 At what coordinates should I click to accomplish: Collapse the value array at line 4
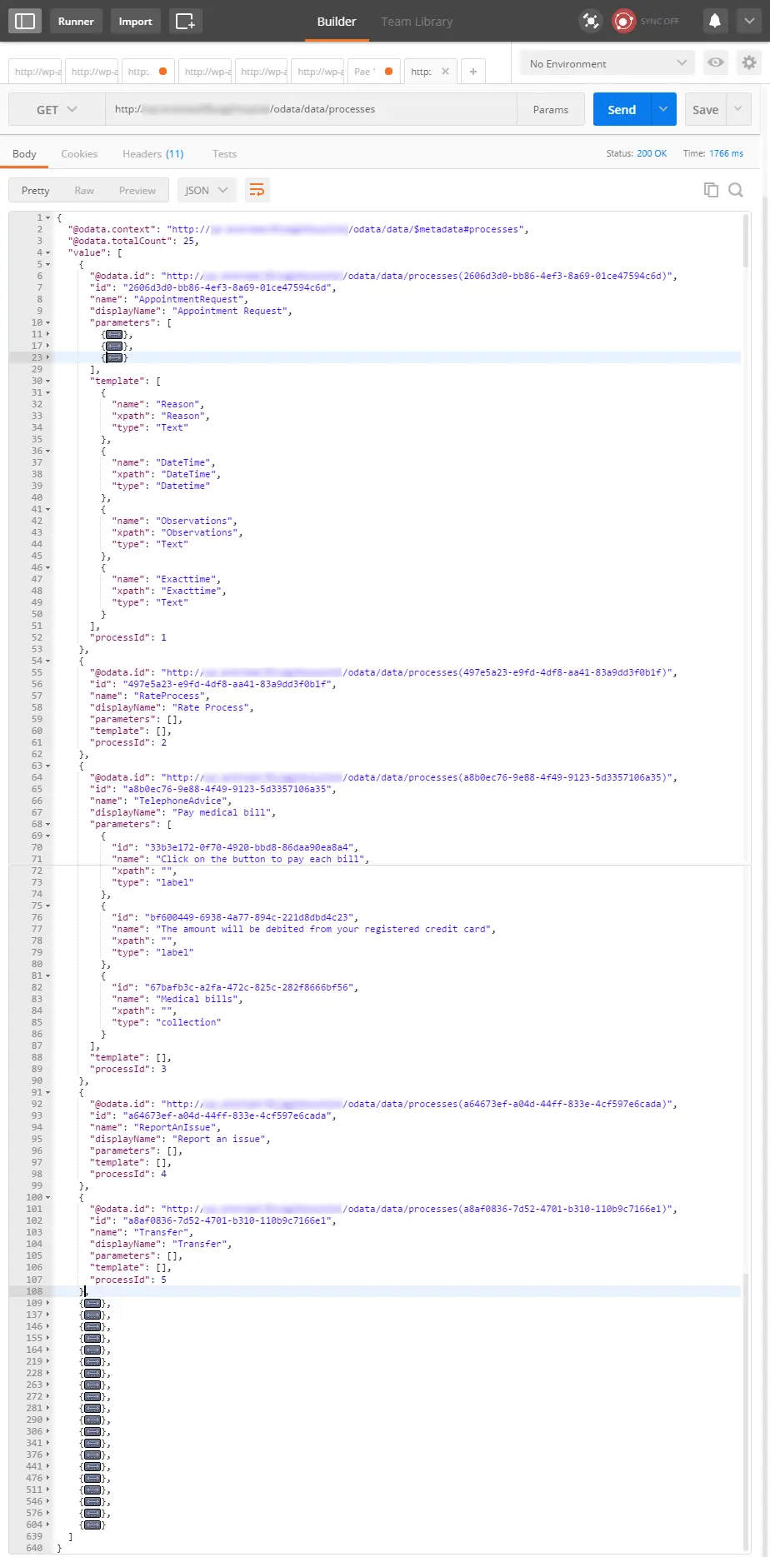[x=47, y=252]
